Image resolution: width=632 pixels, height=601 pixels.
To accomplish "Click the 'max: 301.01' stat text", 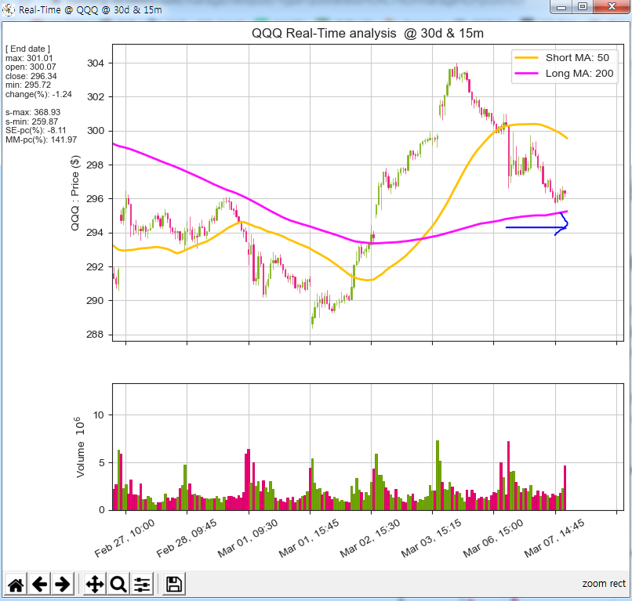I will pos(29,58).
